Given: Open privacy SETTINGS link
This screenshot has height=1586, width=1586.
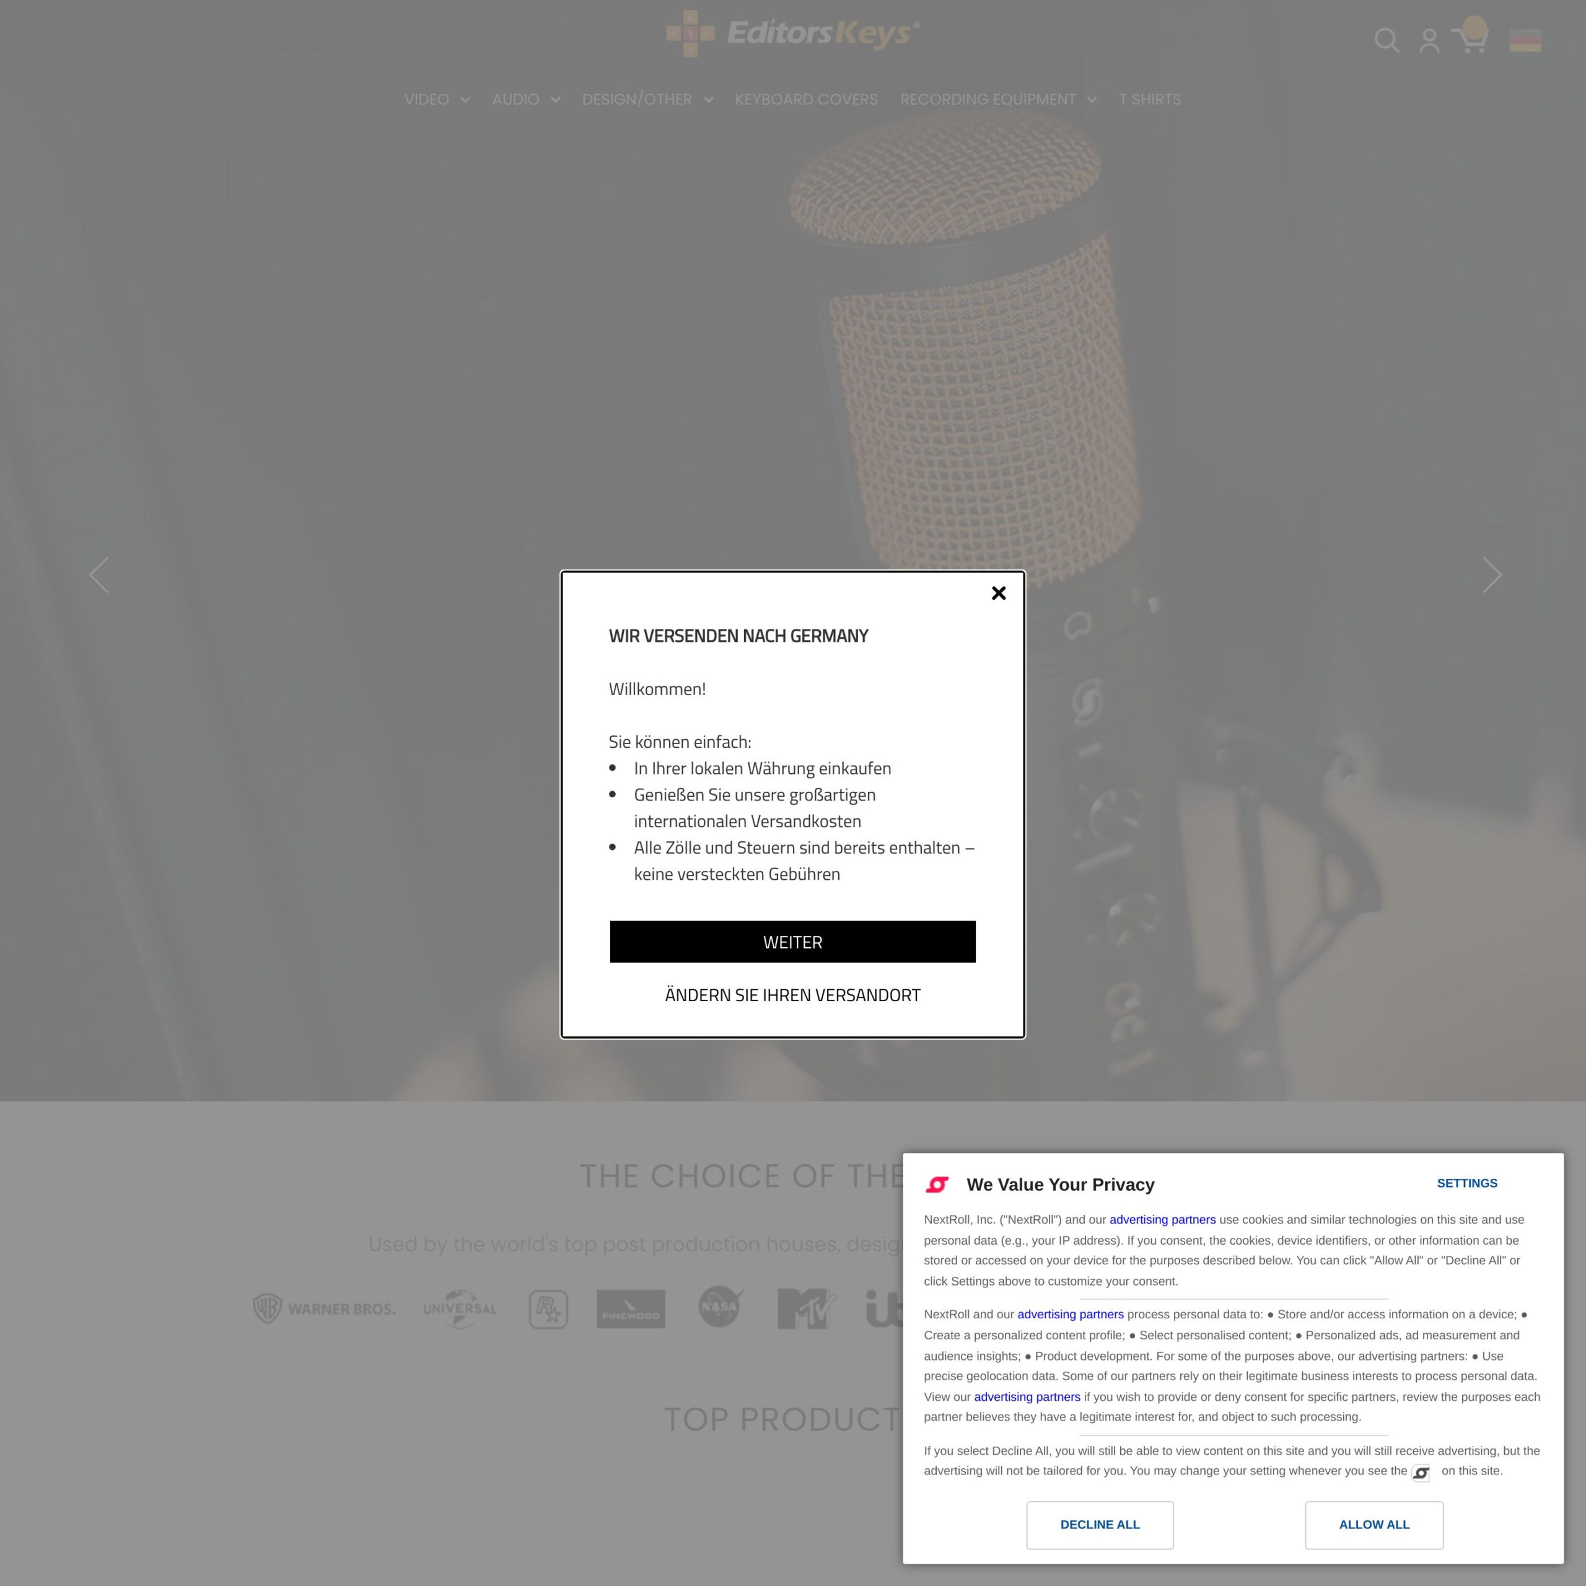Looking at the screenshot, I should [x=1467, y=1183].
